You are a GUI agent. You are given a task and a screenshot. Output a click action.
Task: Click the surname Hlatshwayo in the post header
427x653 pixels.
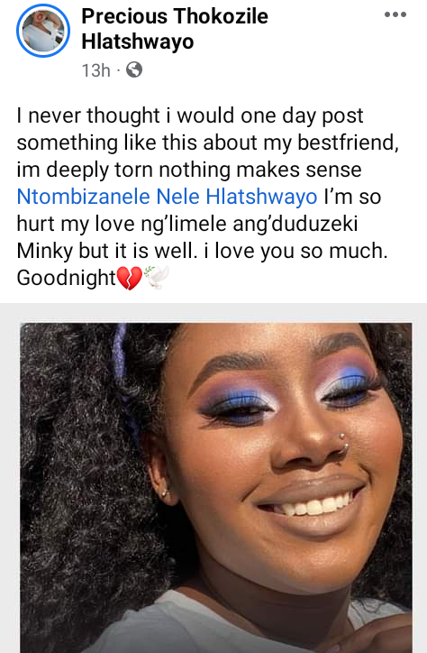(x=138, y=41)
